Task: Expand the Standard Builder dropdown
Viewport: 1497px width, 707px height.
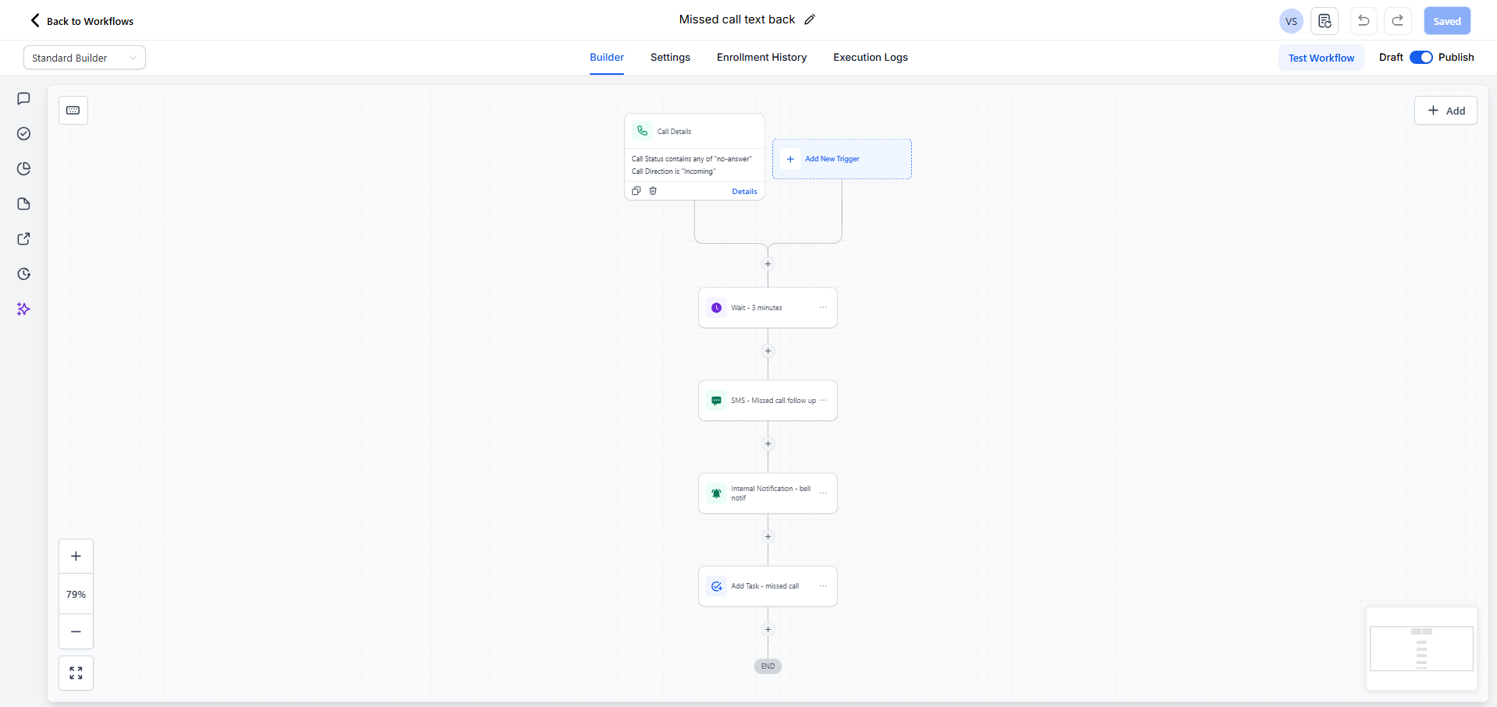Action: click(x=84, y=58)
